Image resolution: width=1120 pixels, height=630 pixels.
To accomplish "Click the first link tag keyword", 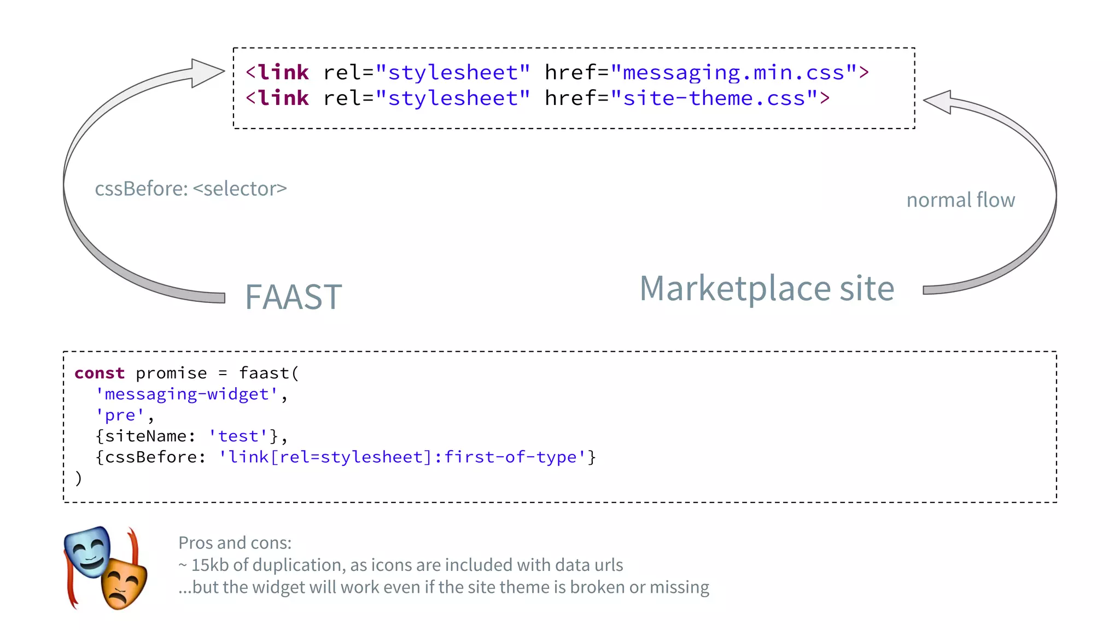I will [x=283, y=73].
